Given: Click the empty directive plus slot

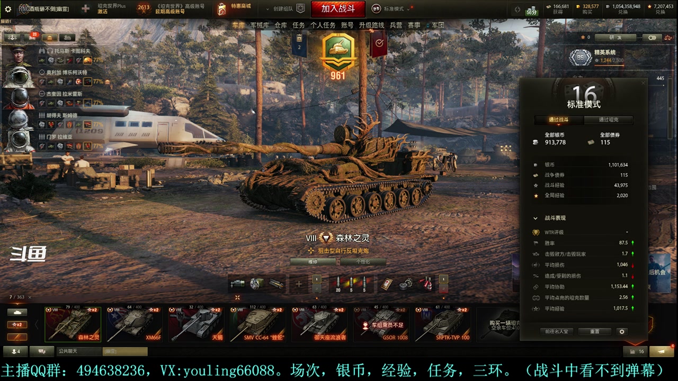Looking at the screenshot, I should coord(299,284).
